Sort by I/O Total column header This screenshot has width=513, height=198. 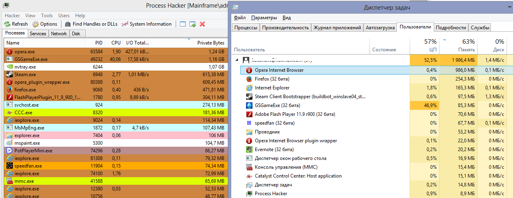[137, 43]
